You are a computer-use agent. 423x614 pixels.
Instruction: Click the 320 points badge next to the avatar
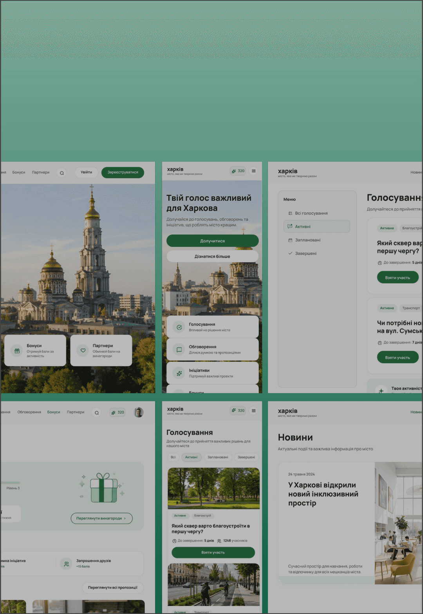click(x=117, y=412)
